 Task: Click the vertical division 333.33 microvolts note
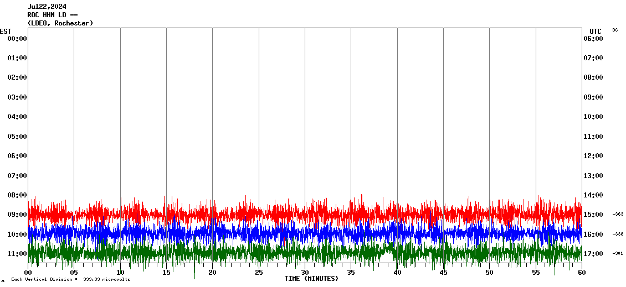70,279
